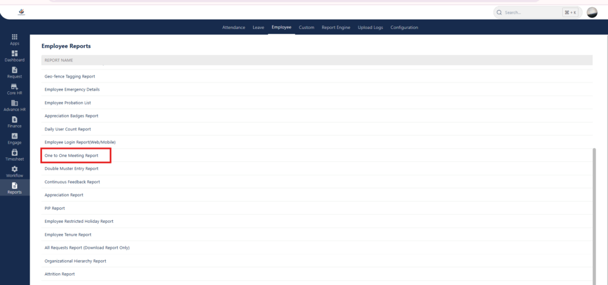The height and width of the screenshot is (285, 608).
Task: Open the Custom tab
Action: (x=306, y=27)
